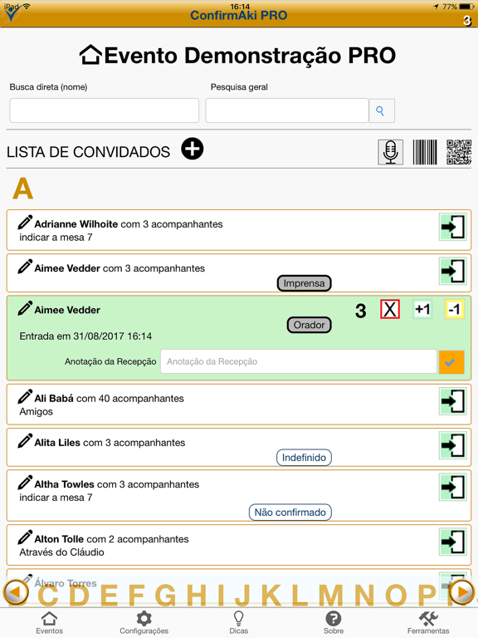Tap the Orador tag
The width and height of the screenshot is (478, 638).
(310, 325)
